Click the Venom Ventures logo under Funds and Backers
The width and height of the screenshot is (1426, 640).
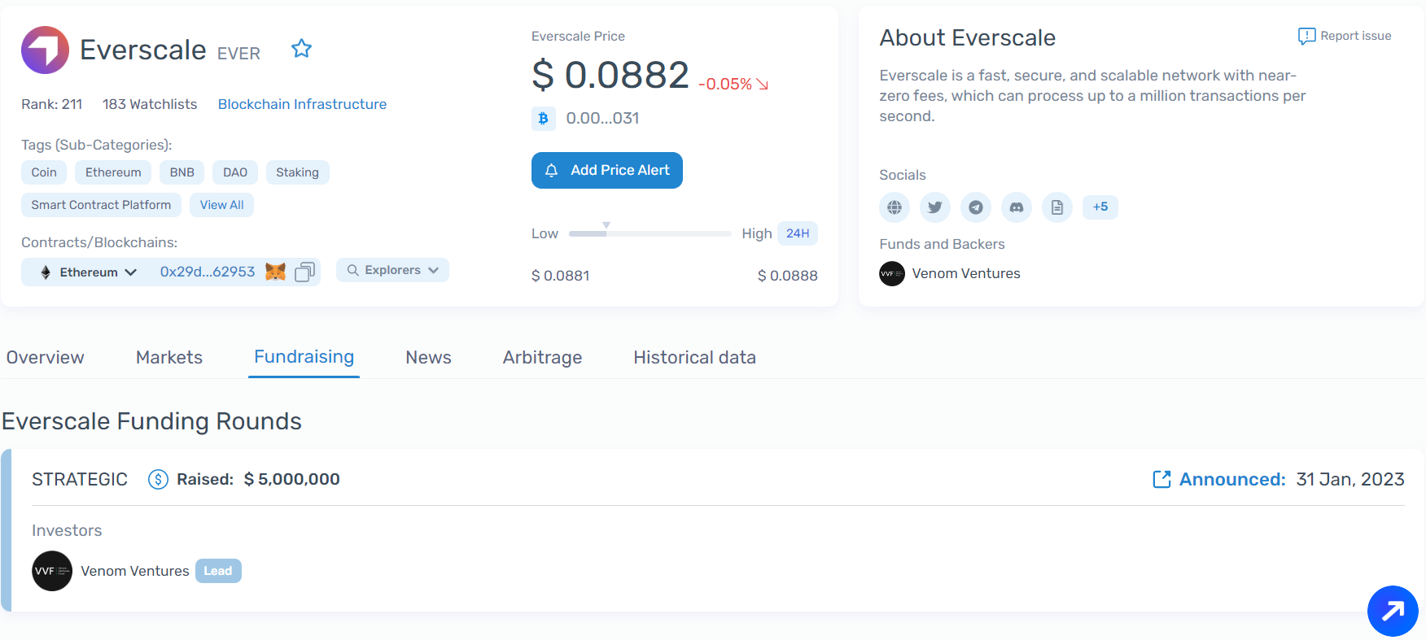tap(892, 273)
